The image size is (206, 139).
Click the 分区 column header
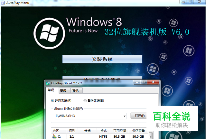click(x=59, y=131)
